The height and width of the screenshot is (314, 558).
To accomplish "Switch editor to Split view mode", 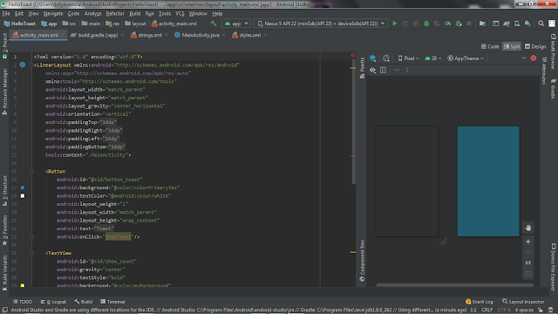I will (512, 46).
